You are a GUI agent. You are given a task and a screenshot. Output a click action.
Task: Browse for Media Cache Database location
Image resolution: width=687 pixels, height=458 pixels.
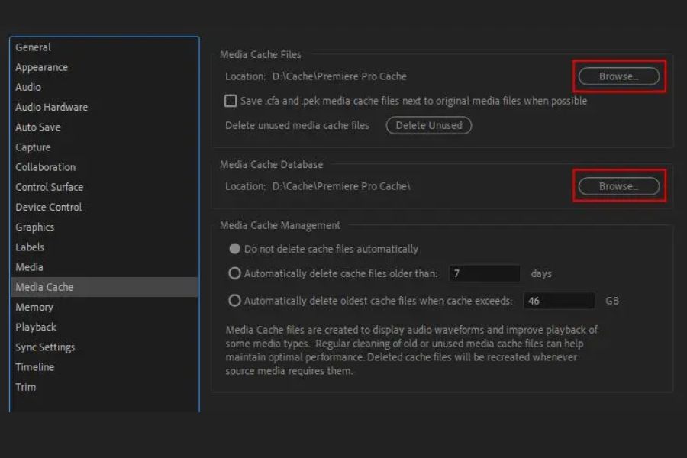[x=618, y=186]
